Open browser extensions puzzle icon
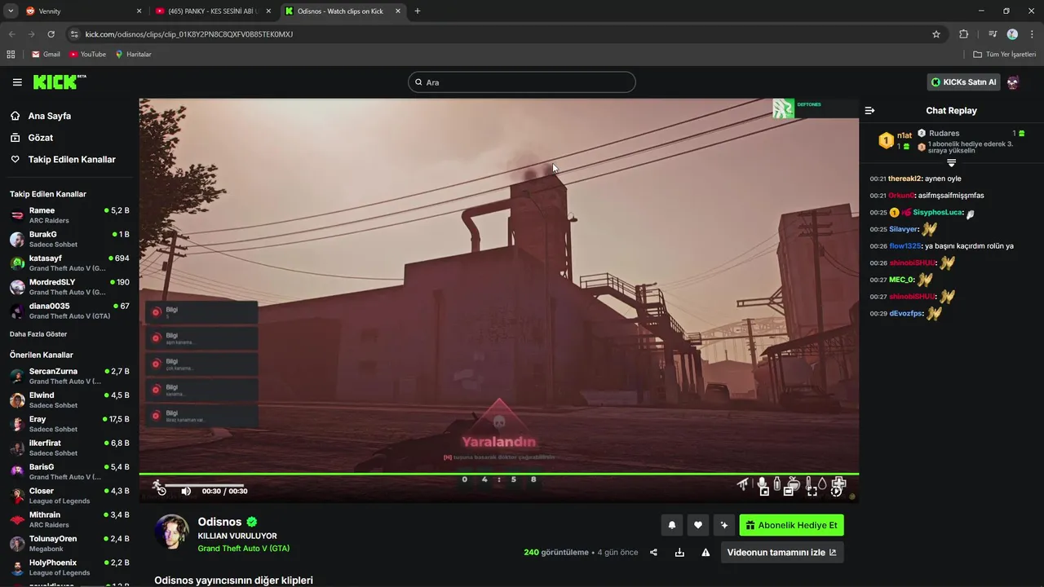This screenshot has width=1044, height=587. point(964,34)
